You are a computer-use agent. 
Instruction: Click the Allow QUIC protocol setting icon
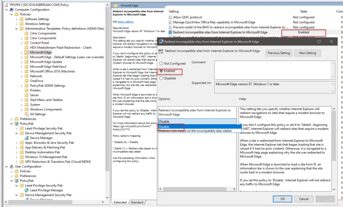tap(170, 17)
